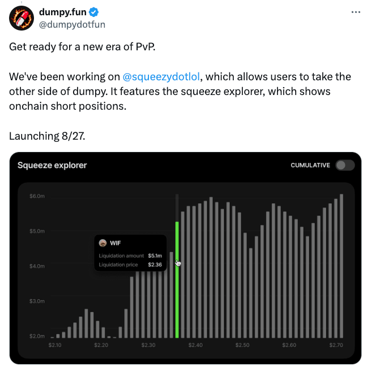Toggle the CUMULATIVE switch
The image size is (371, 371).
click(x=345, y=165)
